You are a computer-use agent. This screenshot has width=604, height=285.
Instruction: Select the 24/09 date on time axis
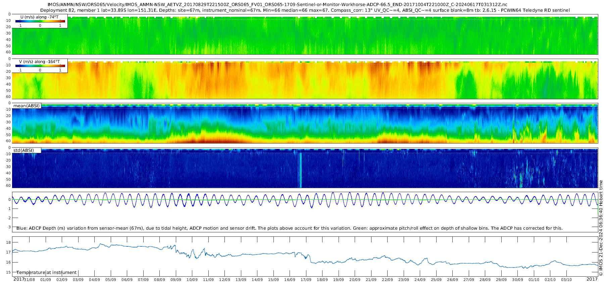click(x=420, y=280)
